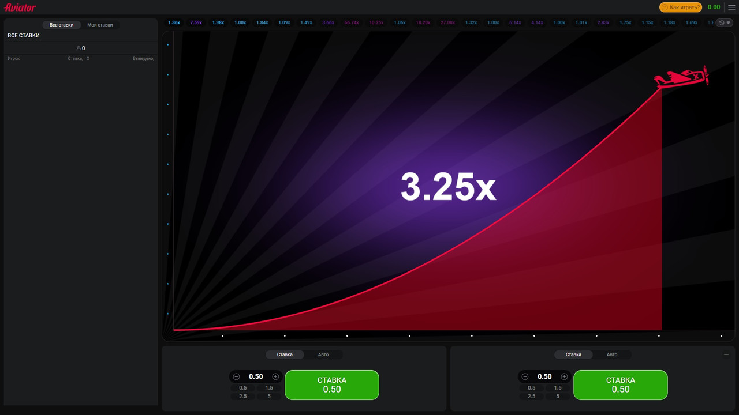
Task: Open the 1.01x round result
Action: (581, 22)
